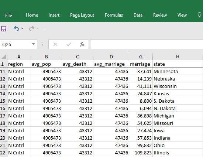
Task: Click the Enter checkmark icon in formula bar
Action: (x=69, y=44)
